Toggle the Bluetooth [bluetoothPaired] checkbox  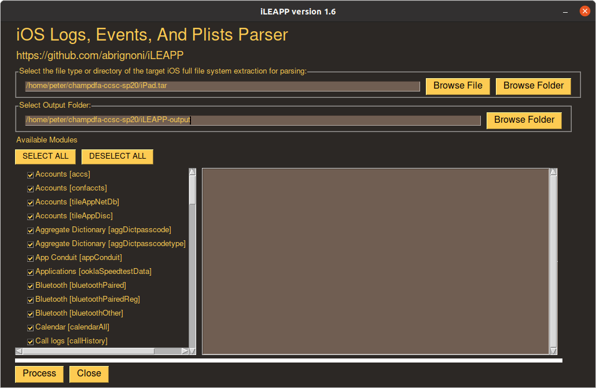(x=31, y=285)
